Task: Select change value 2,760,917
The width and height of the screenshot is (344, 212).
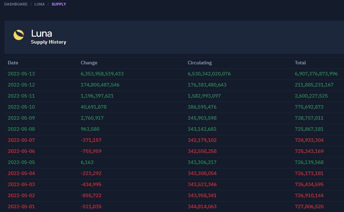Action: coord(92,118)
